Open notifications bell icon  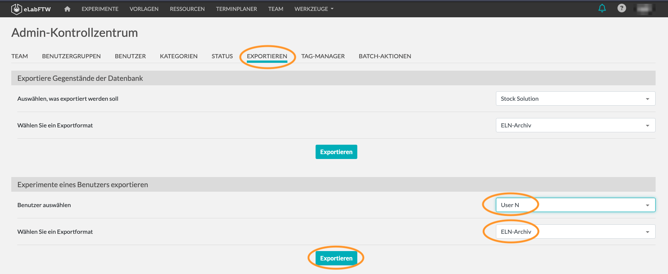pyautogui.click(x=602, y=8)
